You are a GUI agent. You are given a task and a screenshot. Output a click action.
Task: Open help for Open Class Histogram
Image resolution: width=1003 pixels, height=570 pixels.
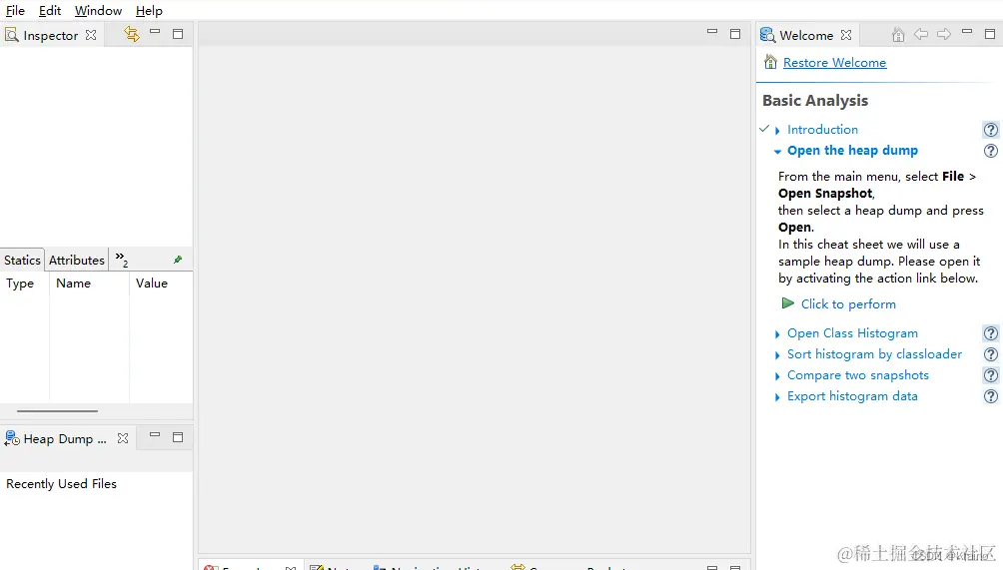(990, 333)
